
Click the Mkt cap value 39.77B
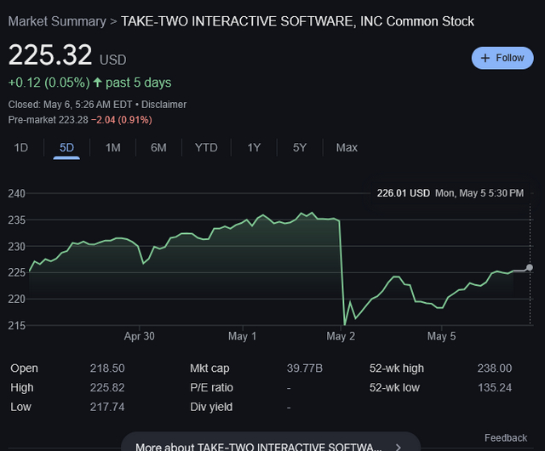tap(305, 368)
